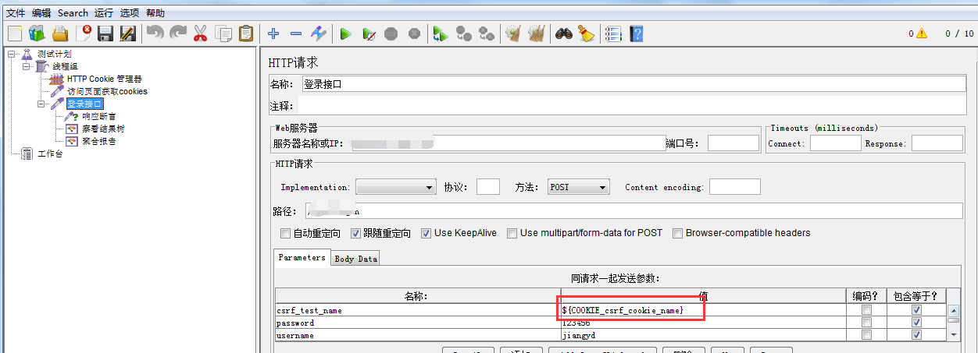
Task: Click the Connect timeout field
Action: [x=835, y=143]
